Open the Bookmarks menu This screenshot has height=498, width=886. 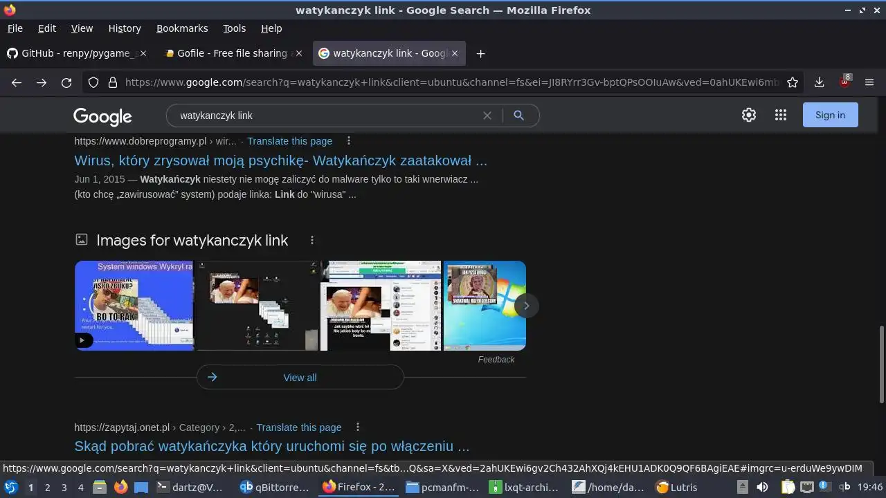(x=182, y=28)
